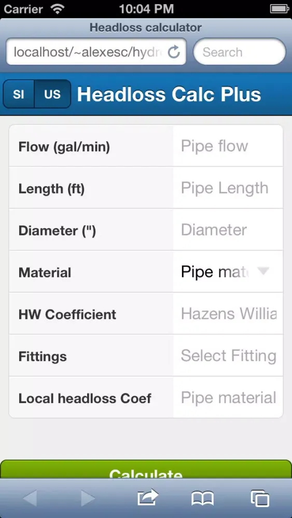Tap the Safari Search field
Image resolution: width=292 pixels, height=518 pixels.
click(x=240, y=52)
